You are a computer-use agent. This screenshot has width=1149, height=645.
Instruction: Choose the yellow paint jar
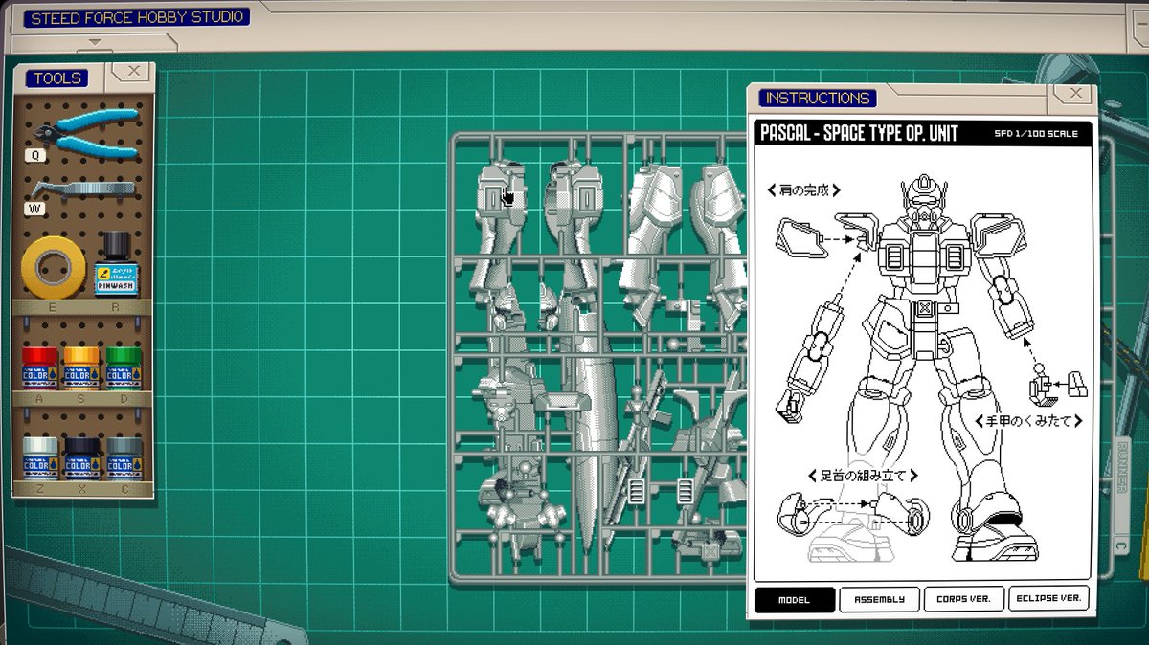coord(81,368)
